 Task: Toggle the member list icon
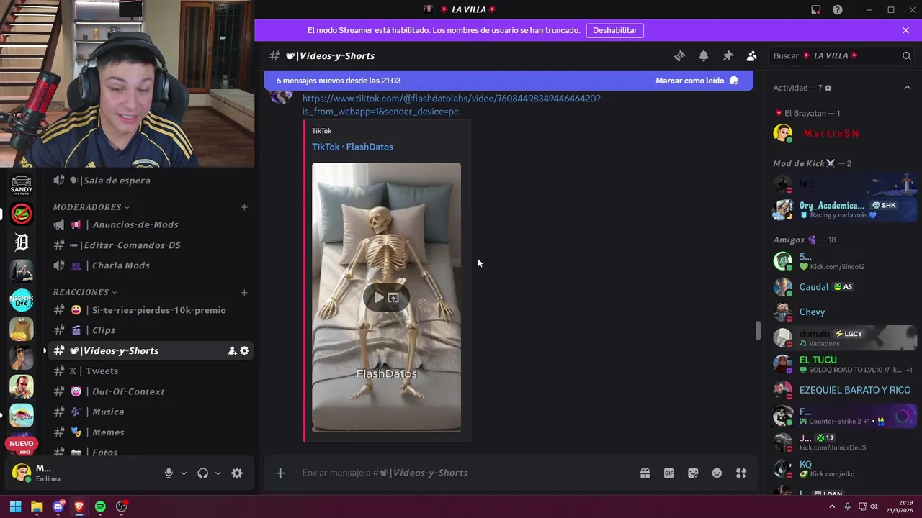click(x=751, y=55)
